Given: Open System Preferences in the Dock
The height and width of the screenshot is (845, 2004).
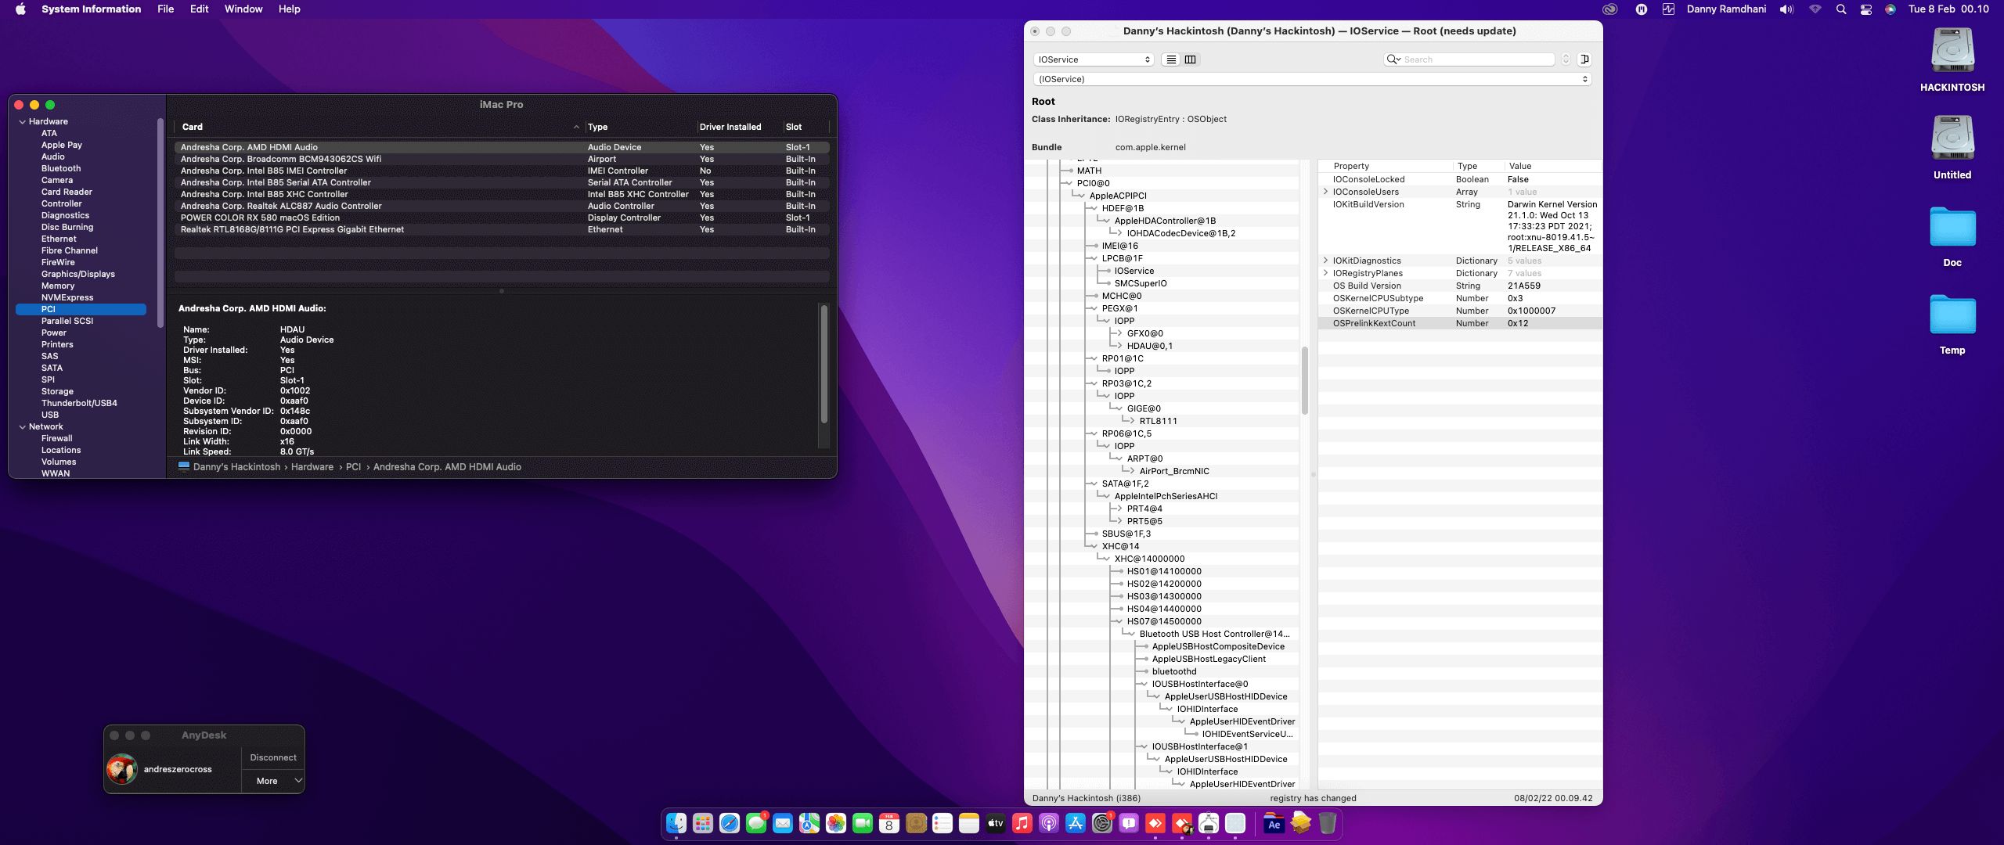Looking at the screenshot, I should click(x=1102, y=823).
